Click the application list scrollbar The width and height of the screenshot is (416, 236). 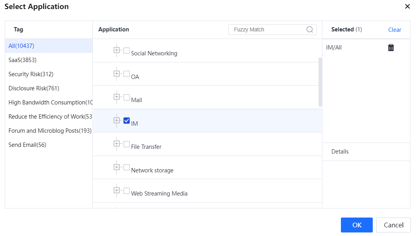(x=320, y=82)
